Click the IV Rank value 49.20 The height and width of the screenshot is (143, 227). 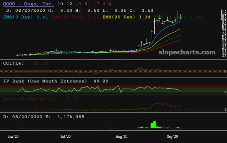point(101,81)
